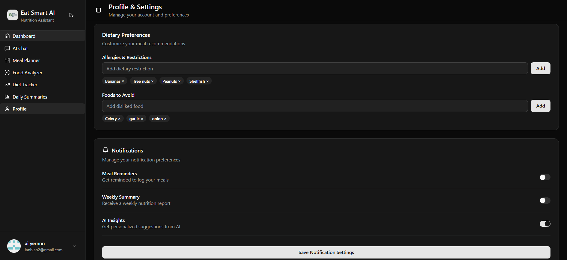Click the Profile person icon
The width and height of the screenshot is (567, 260).
tap(7, 109)
